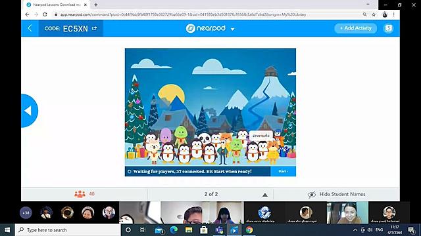Open the clock showing 11:17
Viewport: 421px width, 236px height.
pyautogui.click(x=395, y=230)
